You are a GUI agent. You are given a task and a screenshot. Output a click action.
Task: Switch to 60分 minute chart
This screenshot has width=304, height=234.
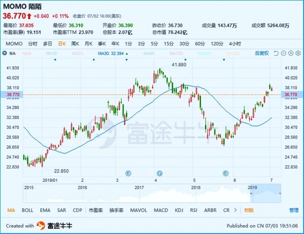[200, 43]
